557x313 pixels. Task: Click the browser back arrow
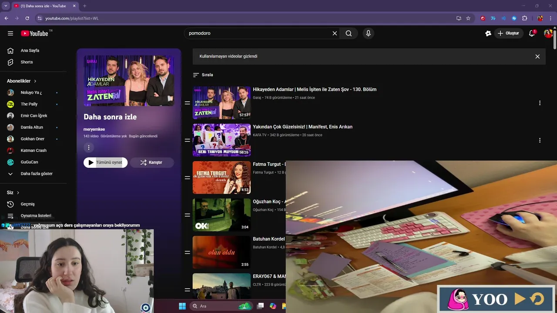pos(6,18)
